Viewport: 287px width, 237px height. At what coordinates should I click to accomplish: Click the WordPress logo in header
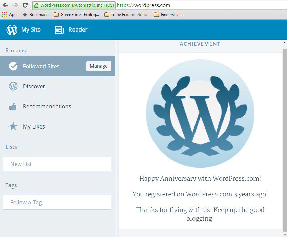(x=12, y=30)
